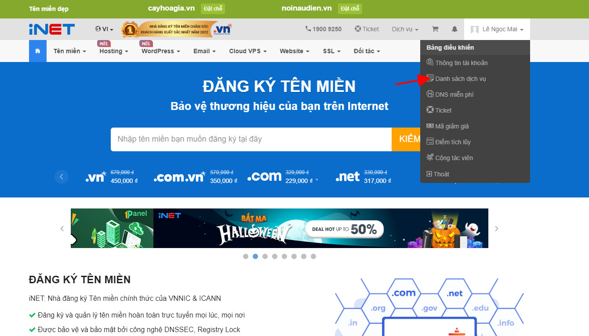
Task: Click the domain search input field
Action: coord(251,139)
